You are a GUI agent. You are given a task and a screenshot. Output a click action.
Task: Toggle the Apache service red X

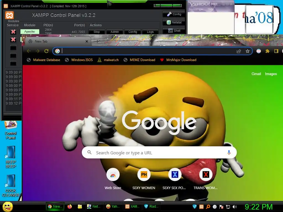click(x=13, y=32)
